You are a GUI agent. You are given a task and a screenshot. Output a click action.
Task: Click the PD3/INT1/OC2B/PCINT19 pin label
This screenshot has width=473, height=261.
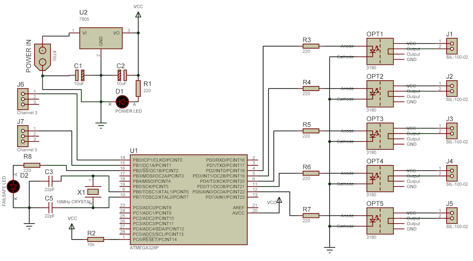coord(218,176)
